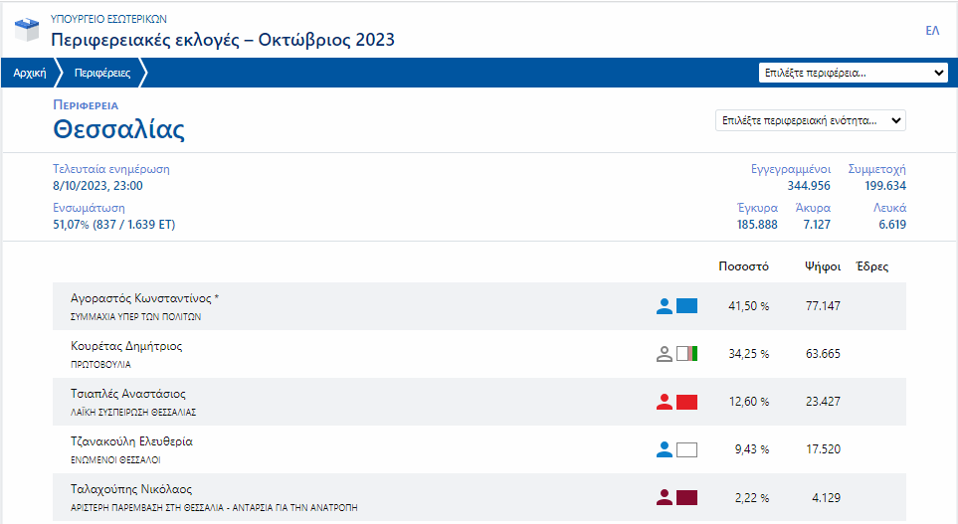Image resolution: width=958 pixels, height=524 pixels.
Task: Click the Έδρες column header
Action: tap(871, 266)
